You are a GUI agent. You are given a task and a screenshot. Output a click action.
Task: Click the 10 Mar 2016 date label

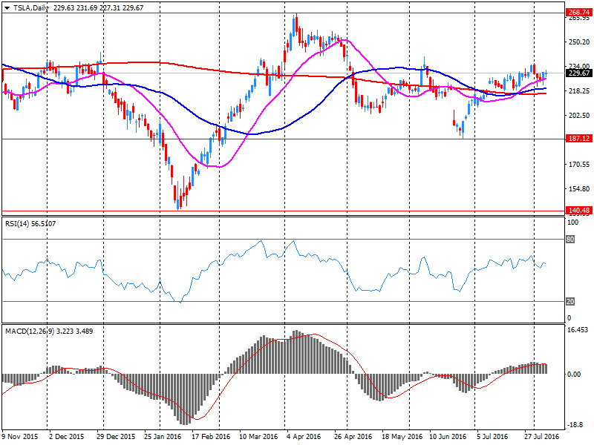(x=258, y=436)
